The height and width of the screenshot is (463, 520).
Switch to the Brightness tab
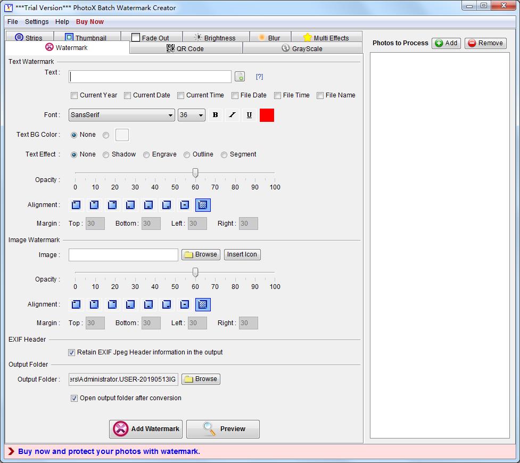[216, 37]
